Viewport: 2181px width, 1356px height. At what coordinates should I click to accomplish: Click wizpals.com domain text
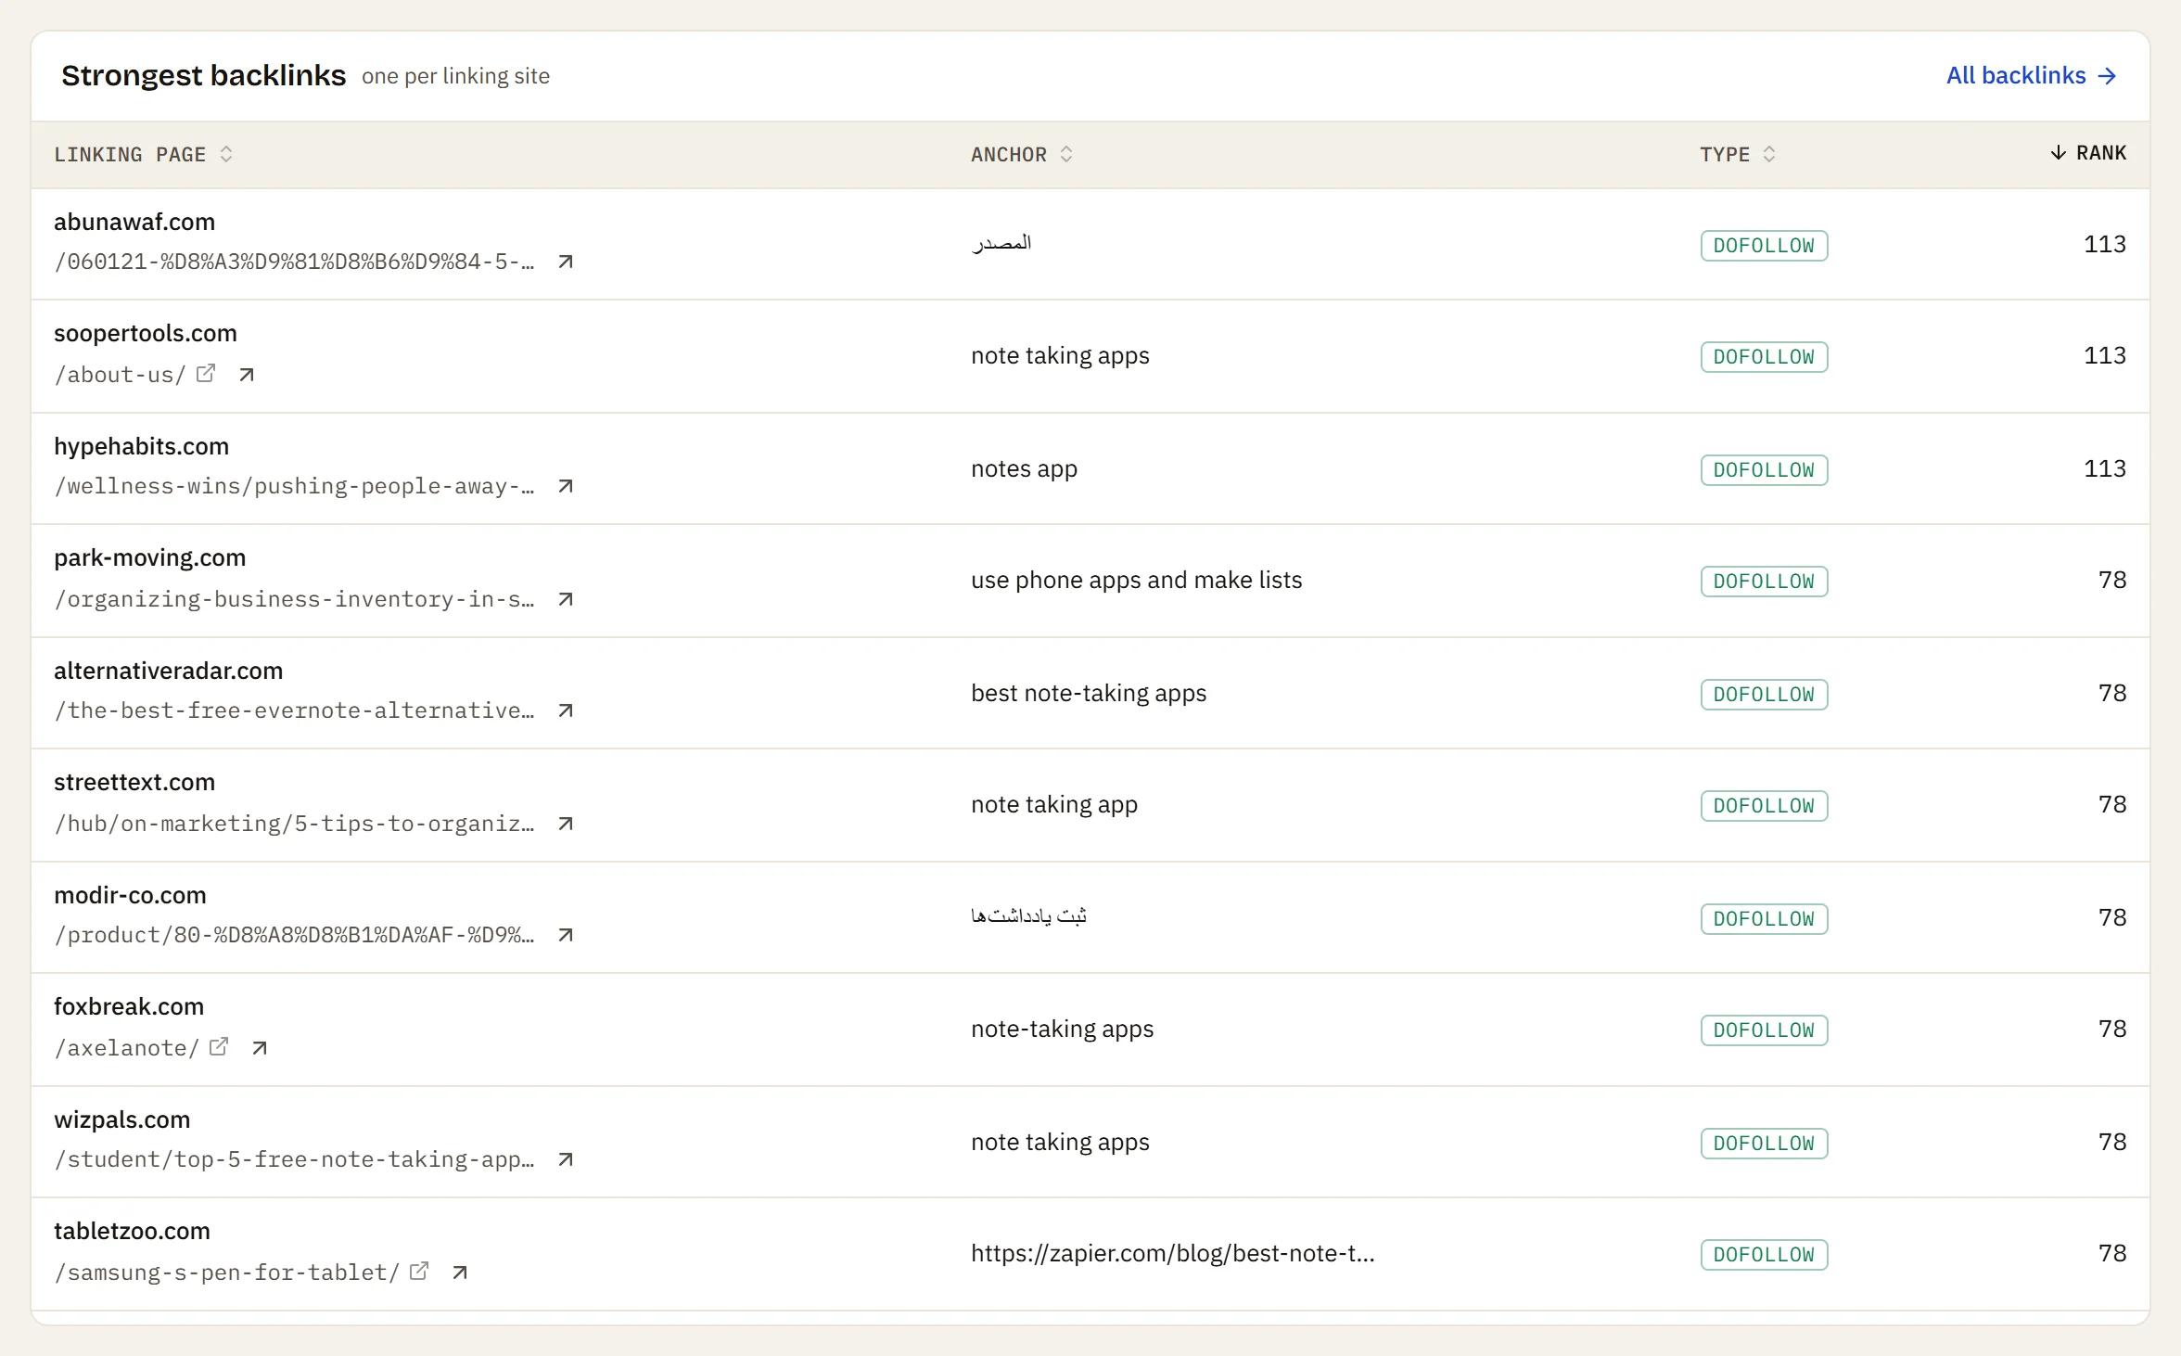coord(121,1119)
